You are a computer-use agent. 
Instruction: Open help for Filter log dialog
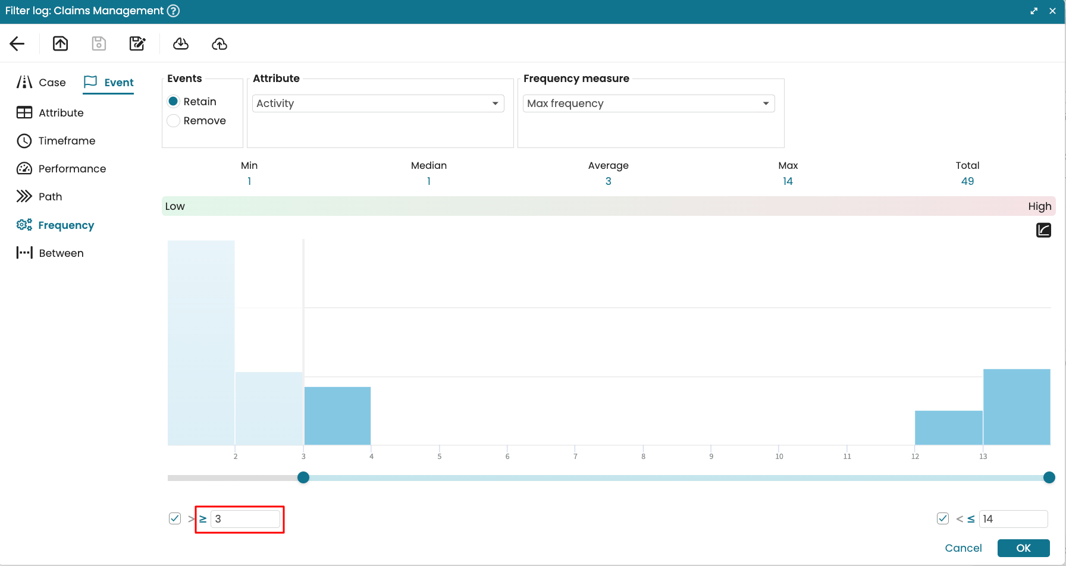tap(173, 11)
